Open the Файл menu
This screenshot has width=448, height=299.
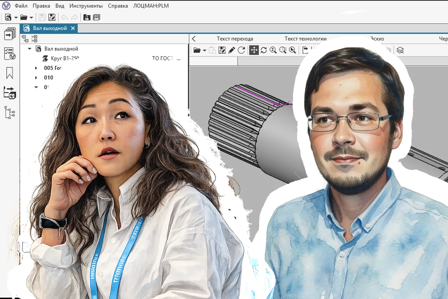click(21, 6)
